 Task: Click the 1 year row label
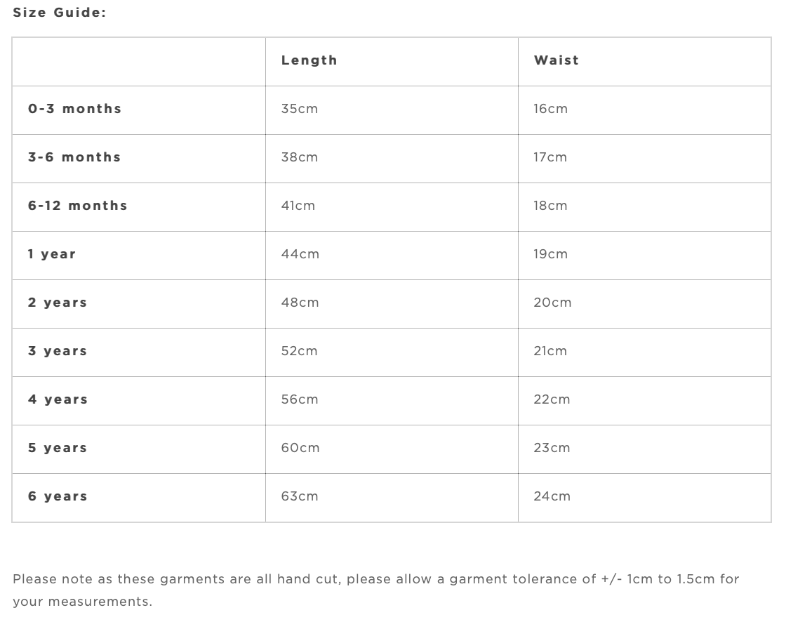[x=52, y=254]
